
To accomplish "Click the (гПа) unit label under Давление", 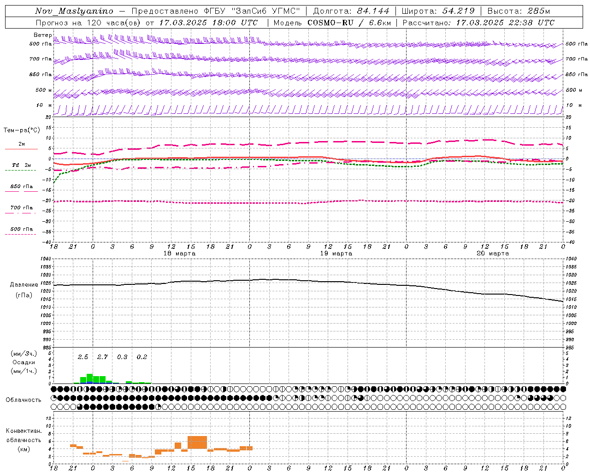I will pyautogui.click(x=24, y=295).
